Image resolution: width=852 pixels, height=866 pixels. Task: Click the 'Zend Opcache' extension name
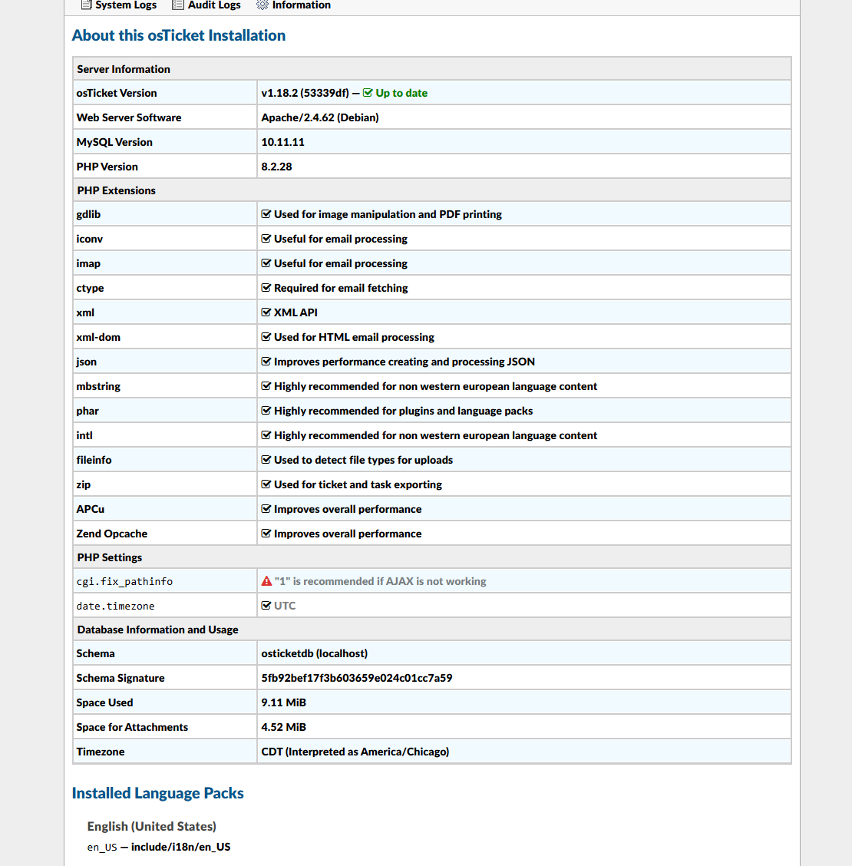[111, 534]
